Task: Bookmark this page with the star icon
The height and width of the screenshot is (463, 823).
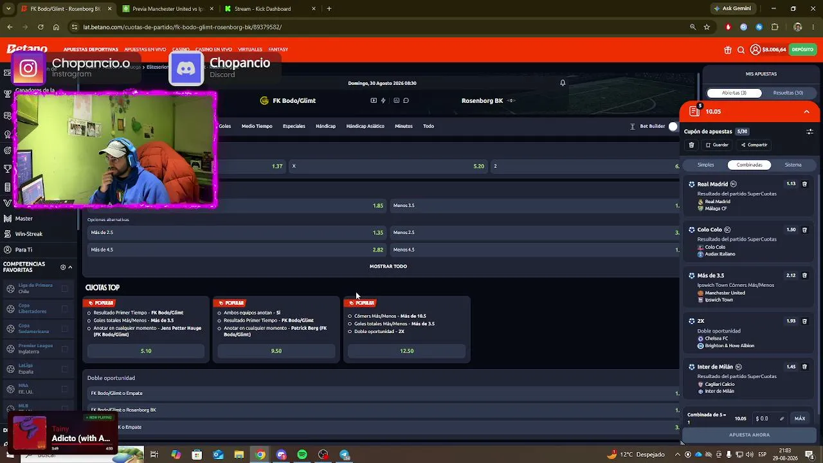Action: coord(707,27)
